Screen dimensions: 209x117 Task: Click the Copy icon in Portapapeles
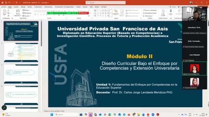click(8, 13)
